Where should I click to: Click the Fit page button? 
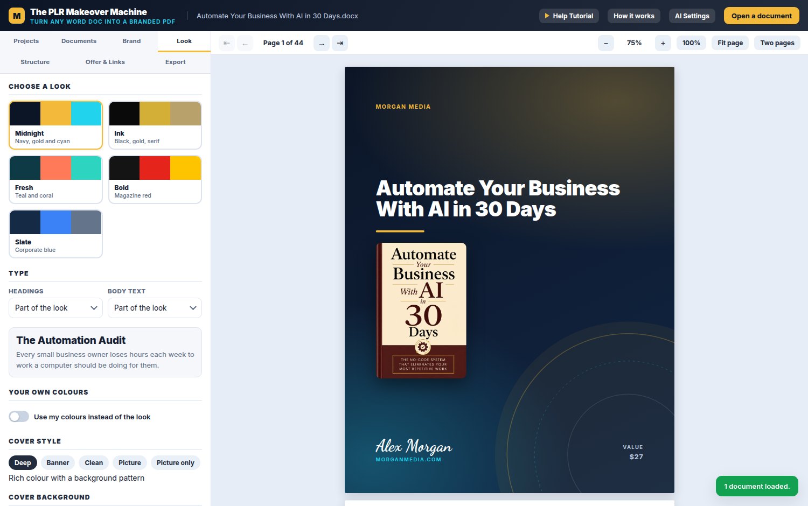tap(730, 43)
